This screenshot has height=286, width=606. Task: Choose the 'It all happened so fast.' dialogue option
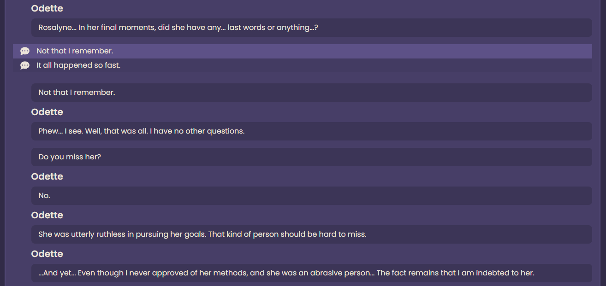click(x=303, y=65)
